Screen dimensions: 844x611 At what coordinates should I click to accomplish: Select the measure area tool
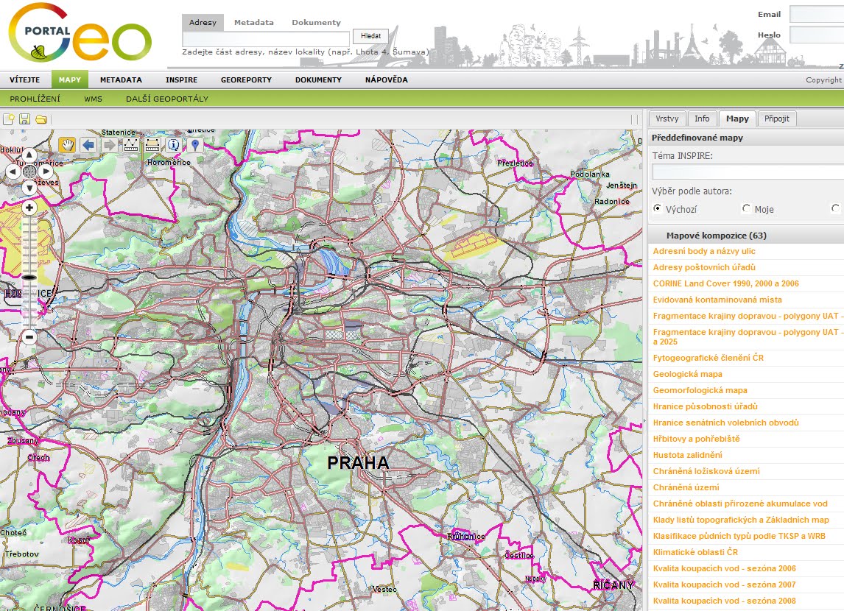(152, 145)
